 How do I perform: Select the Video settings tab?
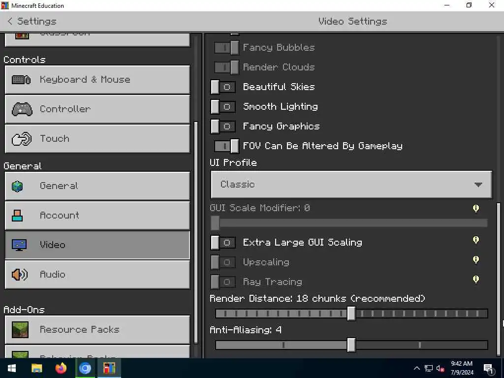click(x=97, y=245)
